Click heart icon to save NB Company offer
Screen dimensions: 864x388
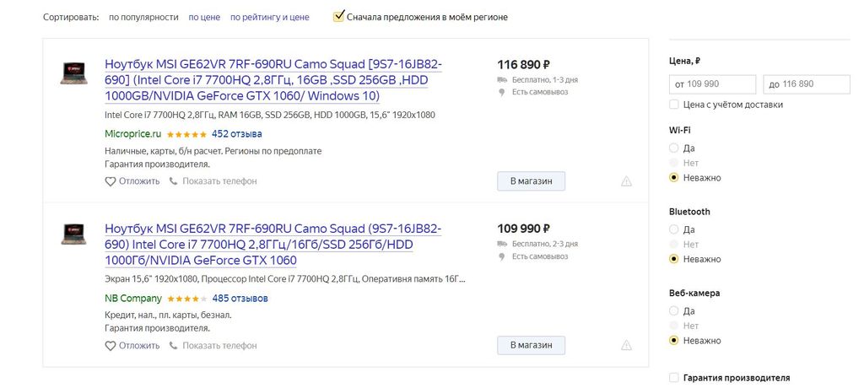click(110, 346)
